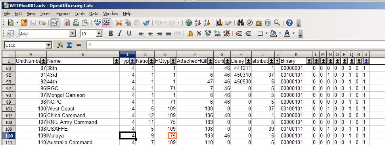This screenshot has height=145, width=385.
Task: Add a decimal place icon
Action: (x=217, y=33)
